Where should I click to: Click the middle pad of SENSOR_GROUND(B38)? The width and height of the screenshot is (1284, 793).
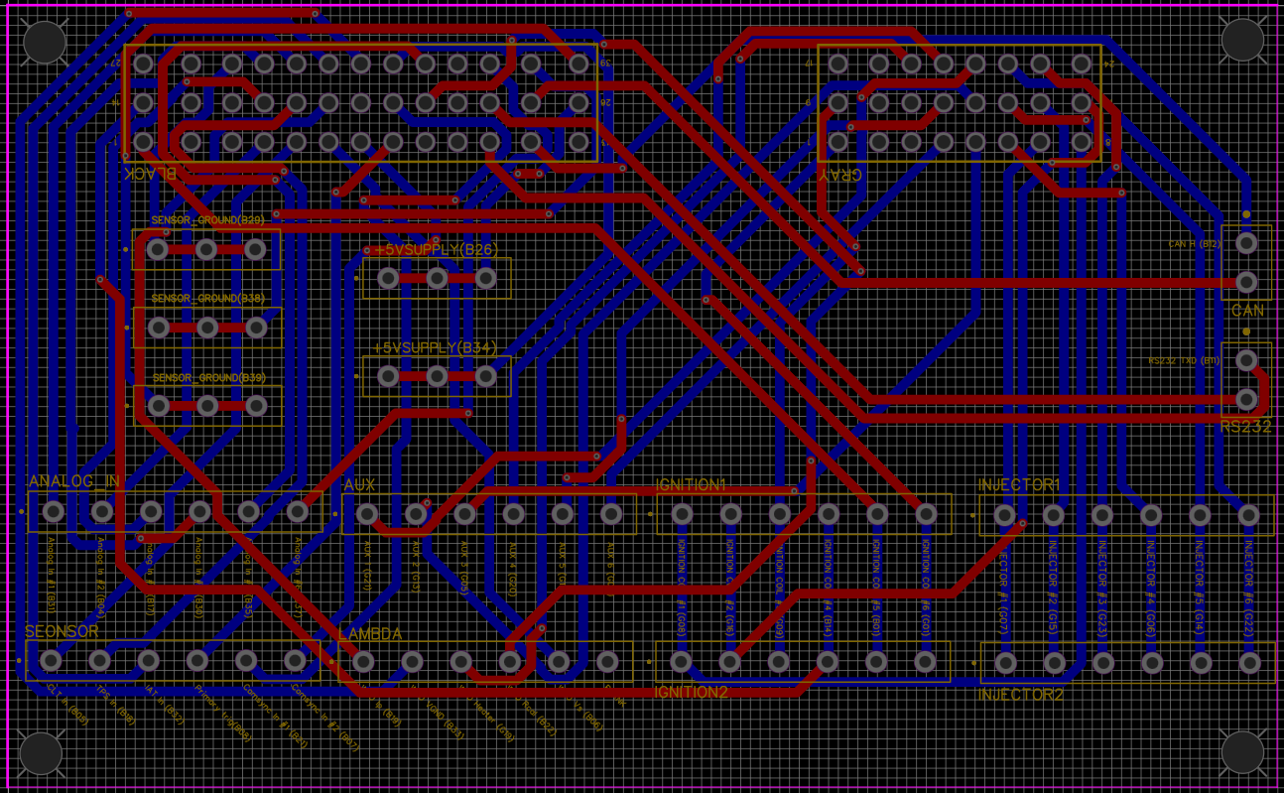coord(206,328)
